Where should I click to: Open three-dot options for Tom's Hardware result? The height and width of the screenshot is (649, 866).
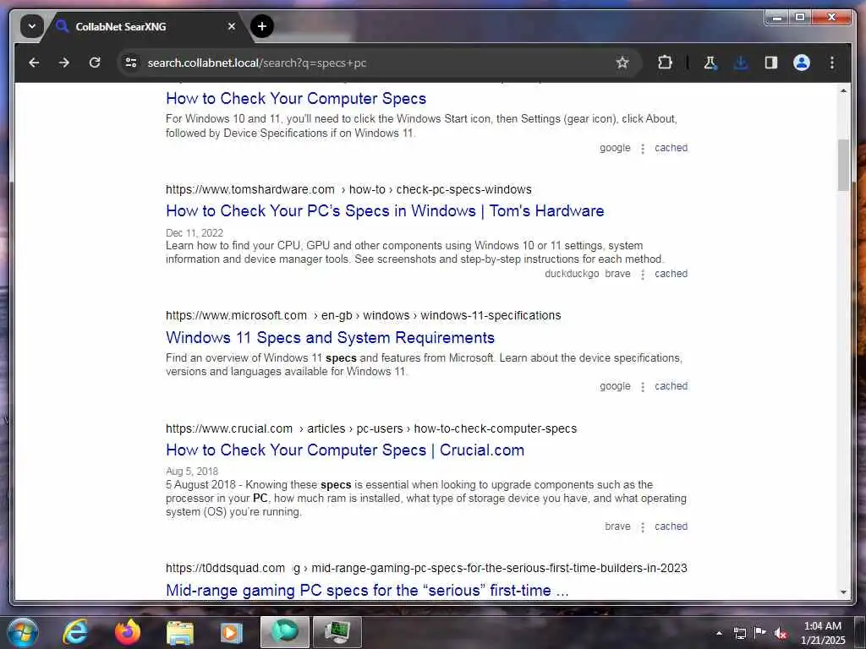[643, 275]
